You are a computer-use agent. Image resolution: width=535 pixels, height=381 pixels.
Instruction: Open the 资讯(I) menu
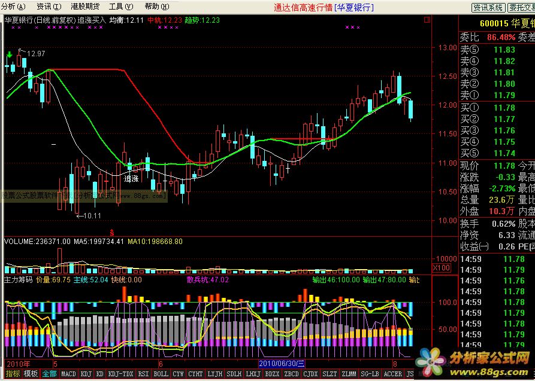pos(49,7)
